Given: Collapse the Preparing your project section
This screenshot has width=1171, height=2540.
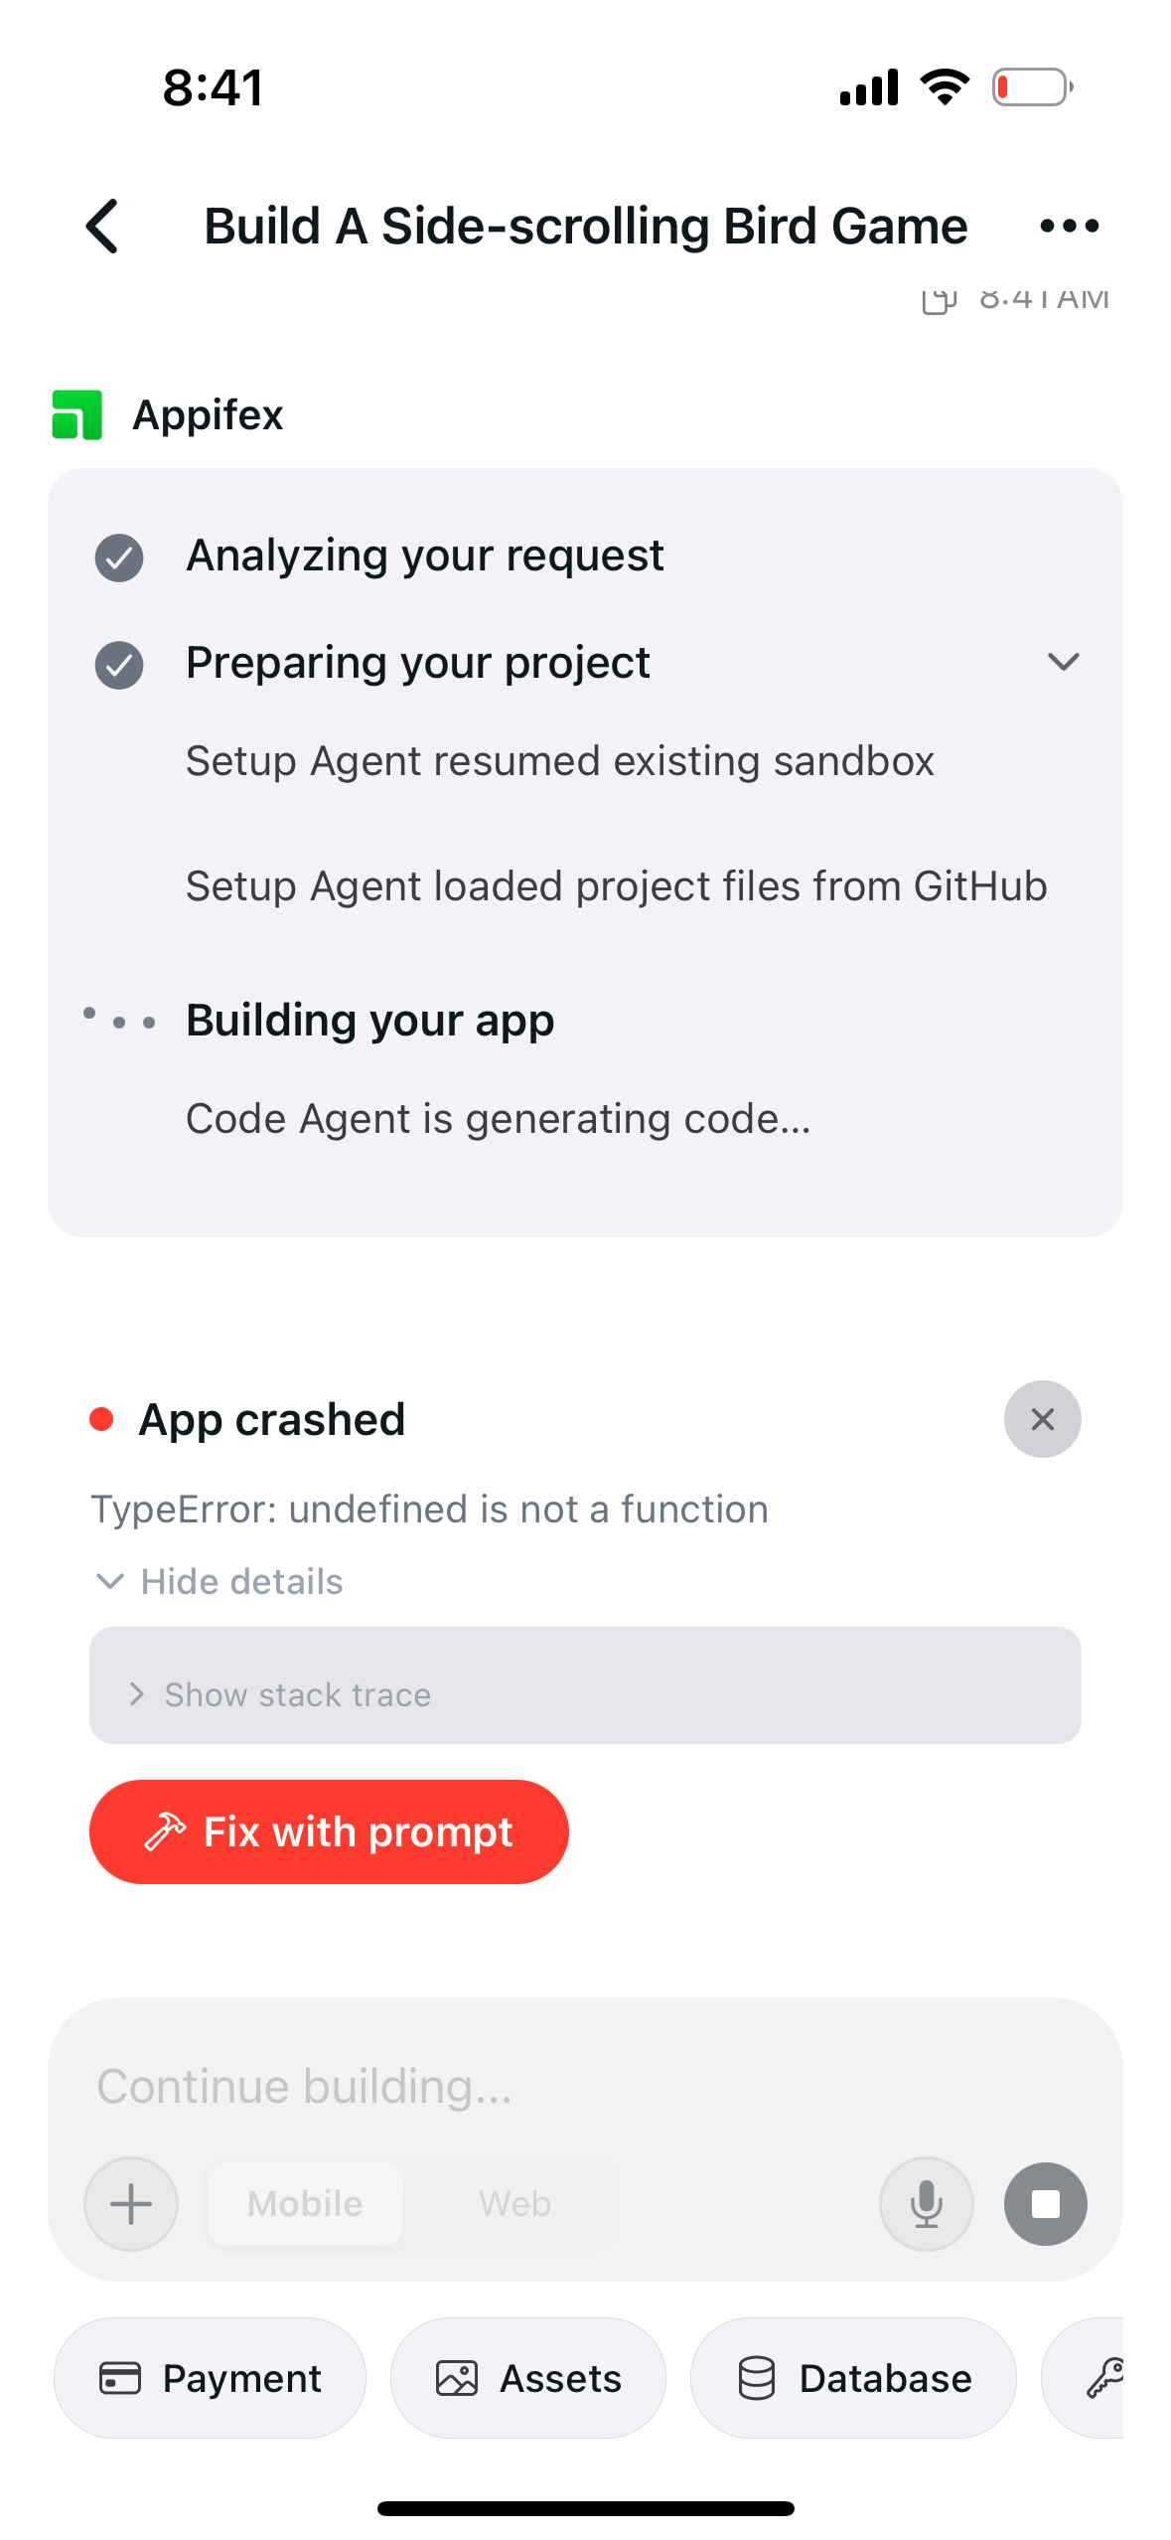Looking at the screenshot, I should click(1062, 662).
